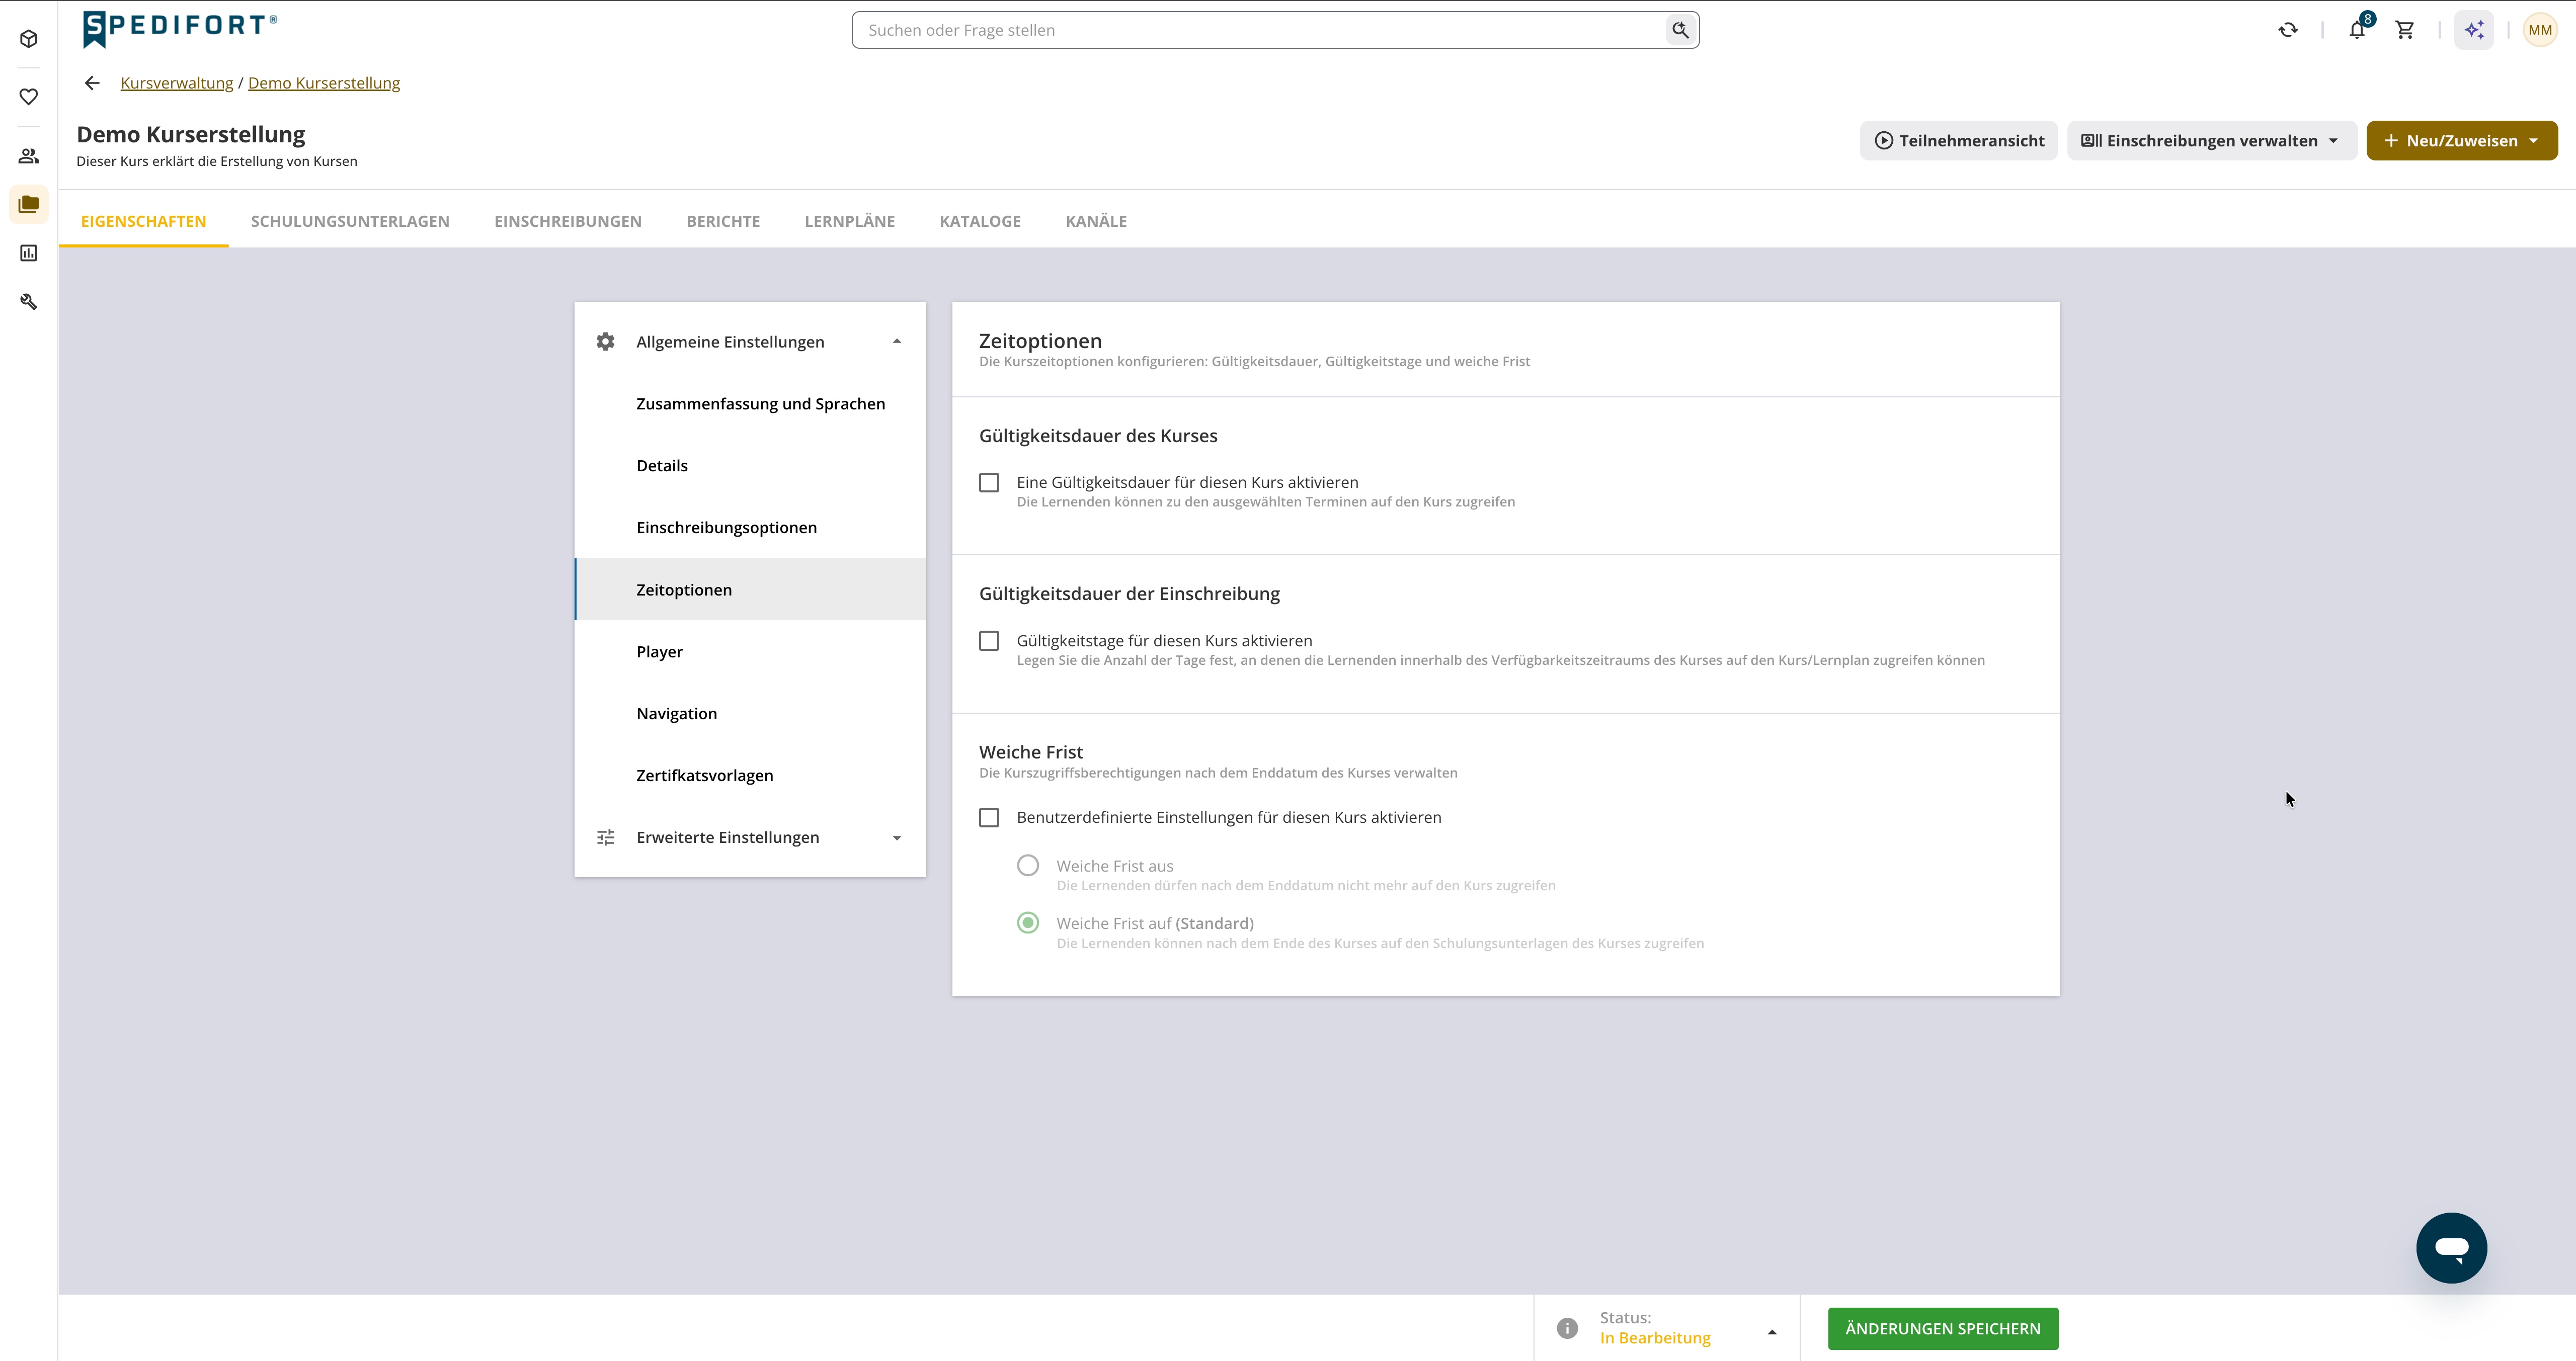Enable Gültigkeitsdauer für diesen Kurs checkbox
The width and height of the screenshot is (2576, 1361).
tap(989, 483)
